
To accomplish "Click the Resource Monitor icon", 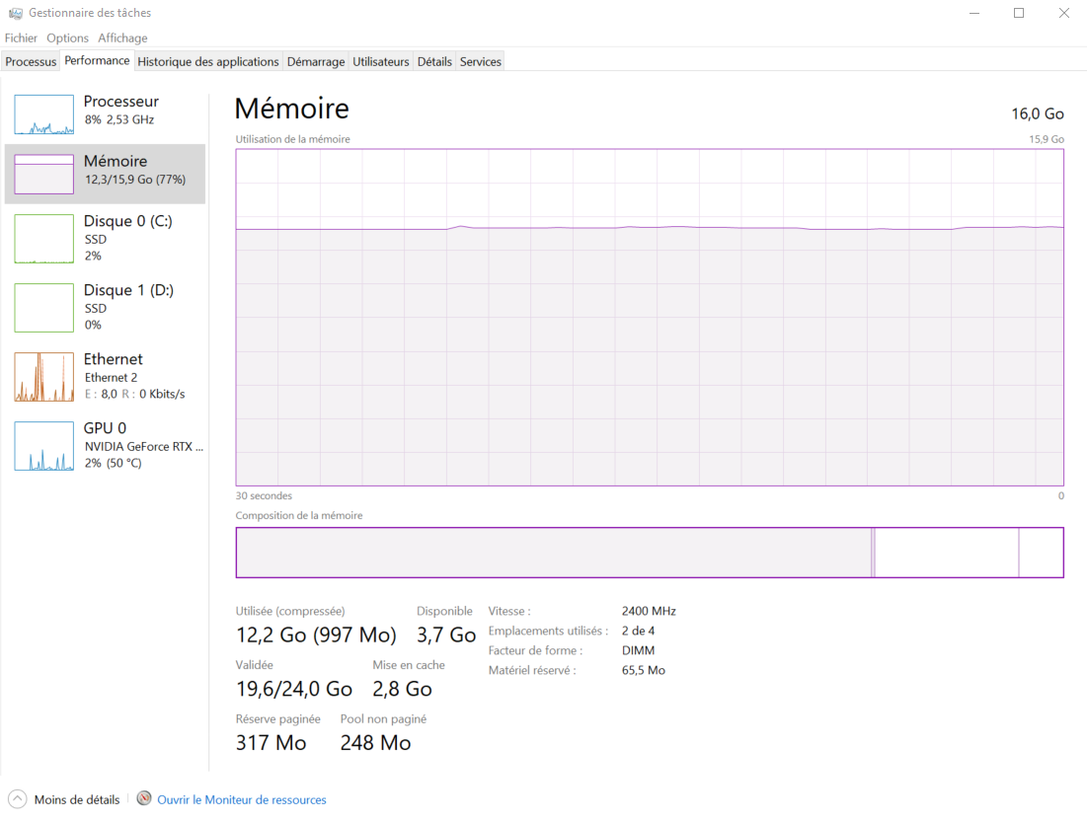I will (x=144, y=799).
